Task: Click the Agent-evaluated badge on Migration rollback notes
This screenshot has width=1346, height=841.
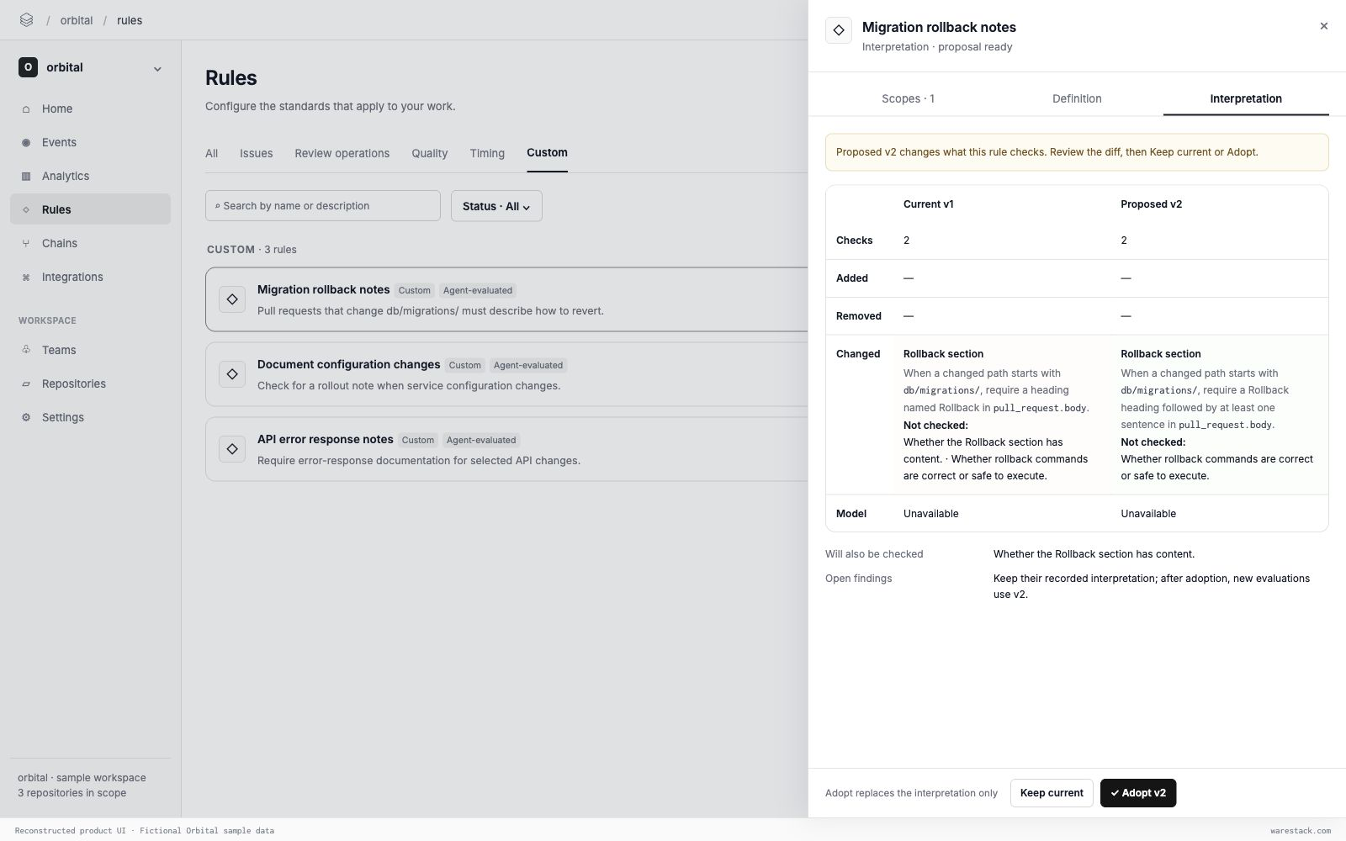Action: [478, 291]
